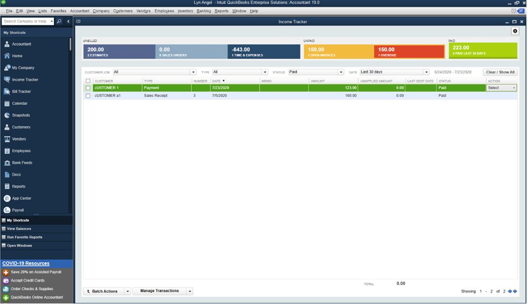This screenshot has width=528, height=304.
Task: Open the Bill Tracker icon
Action: click(7, 91)
